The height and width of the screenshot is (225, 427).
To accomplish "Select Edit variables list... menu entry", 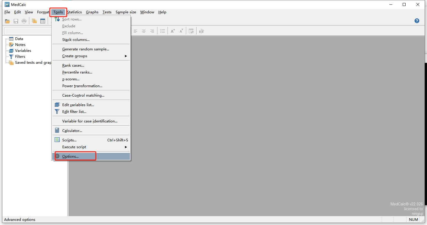I will (x=78, y=105).
